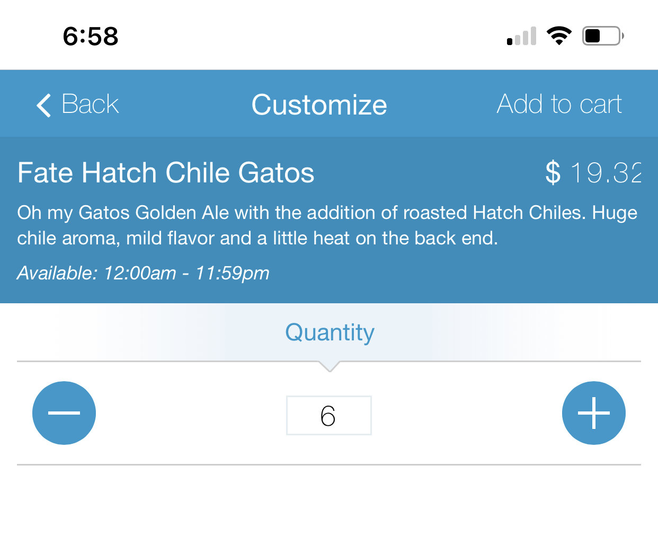Tap the small pointer notch under Quantity

[329, 366]
